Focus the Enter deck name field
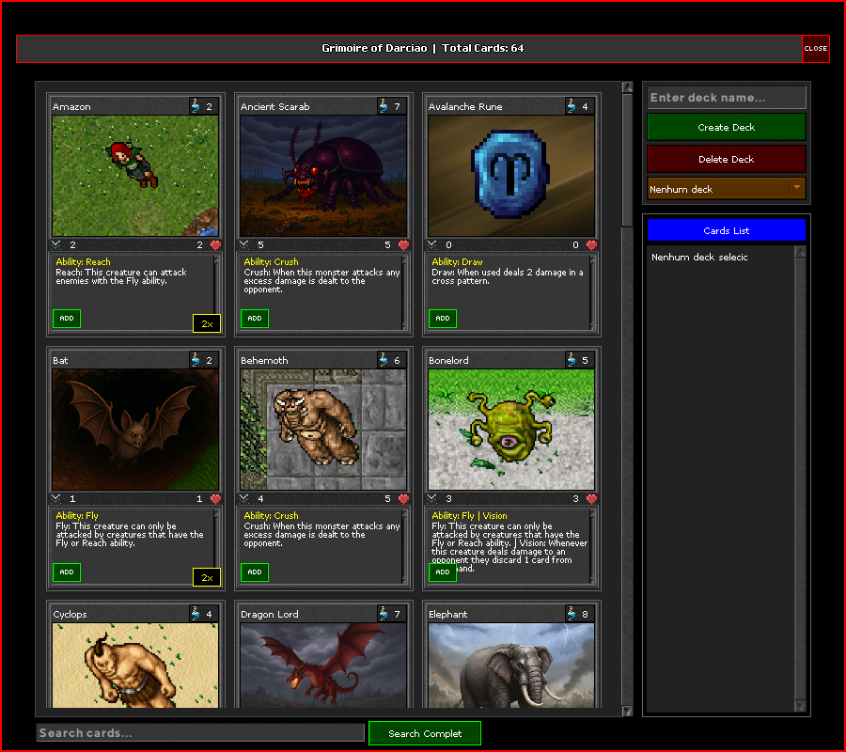 pyautogui.click(x=726, y=98)
